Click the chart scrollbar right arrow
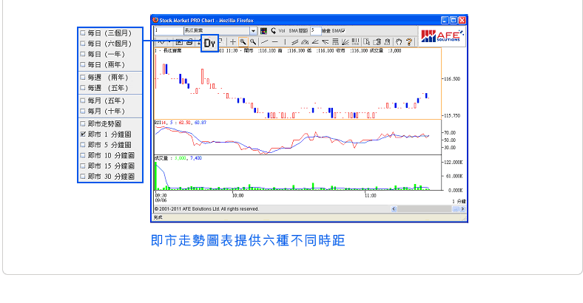 (x=462, y=209)
